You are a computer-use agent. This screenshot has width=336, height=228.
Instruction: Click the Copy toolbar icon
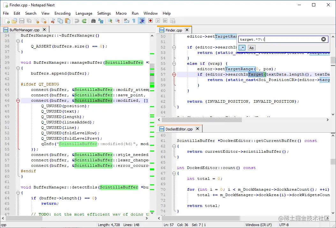point(60,21)
